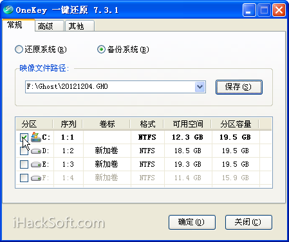This screenshot has height=242, width=289.
Task: Uncheck the C: partition checkbox
Action: tap(24, 137)
